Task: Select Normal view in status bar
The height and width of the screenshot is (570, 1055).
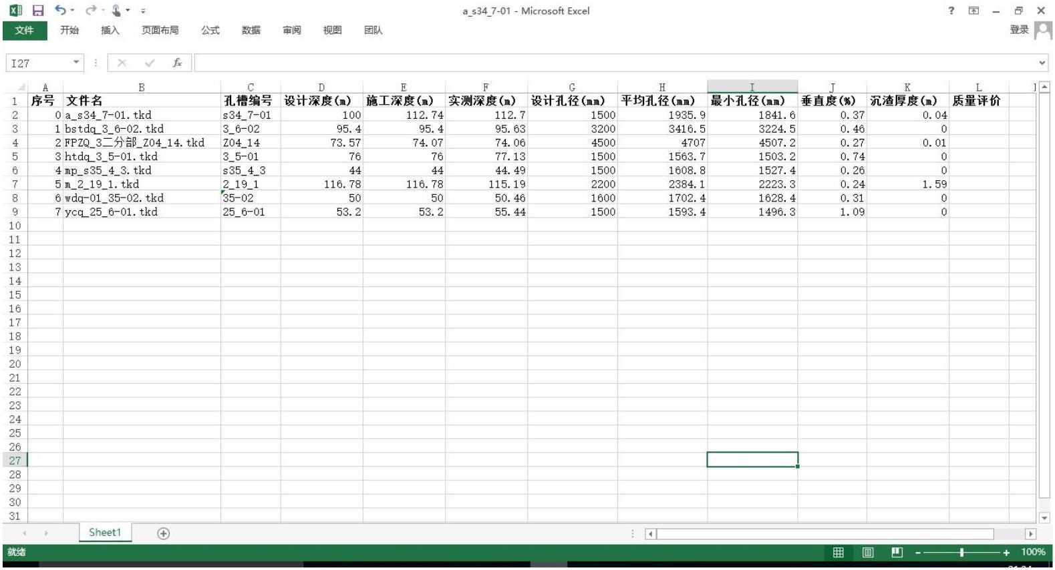Action: coord(838,553)
